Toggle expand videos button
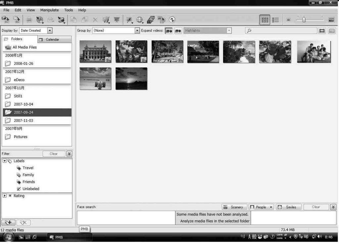Image resolution: width=339 pixels, height=245 pixels. pyautogui.click(x=178, y=31)
